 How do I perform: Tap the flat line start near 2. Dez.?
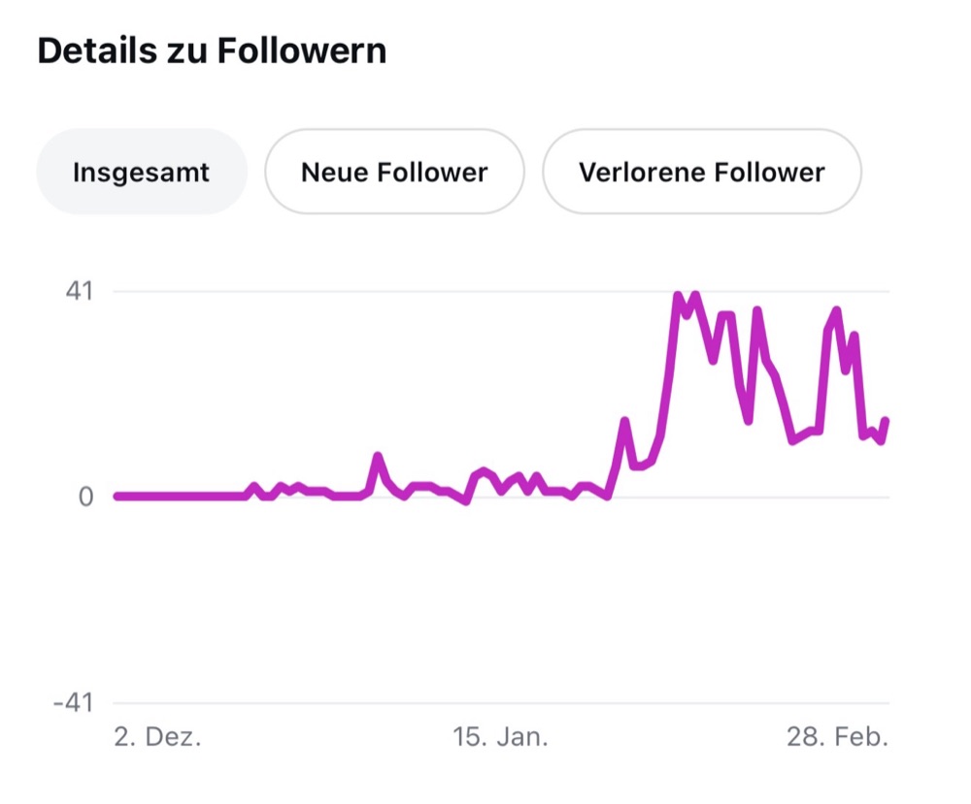click(117, 496)
